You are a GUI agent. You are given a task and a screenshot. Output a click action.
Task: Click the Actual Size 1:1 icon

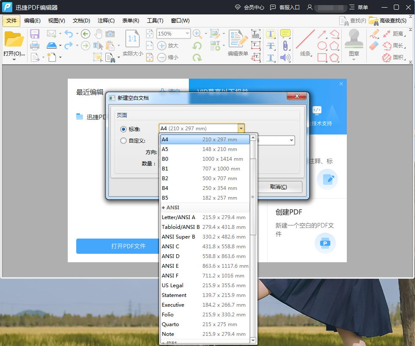(x=132, y=39)
